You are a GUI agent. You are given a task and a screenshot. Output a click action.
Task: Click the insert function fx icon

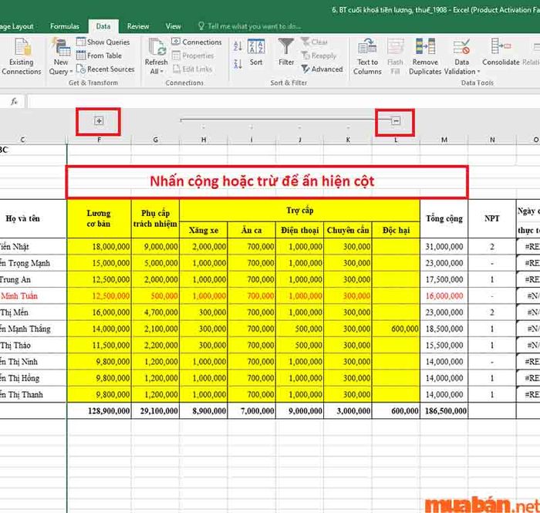[14, 102]
